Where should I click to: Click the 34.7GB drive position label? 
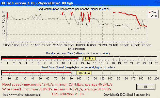click(x=69, y=45)
